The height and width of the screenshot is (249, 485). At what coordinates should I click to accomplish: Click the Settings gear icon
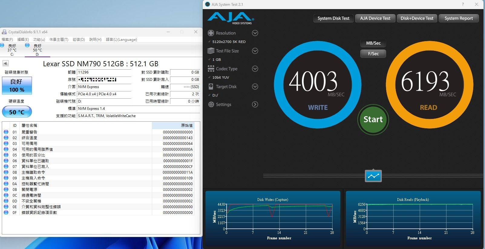click(x=211, y=104)
